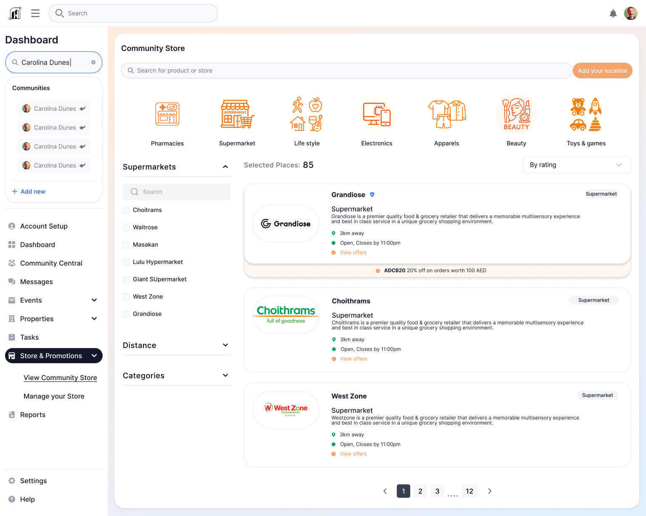Tick the Choitrams checkbox
The height and width of the screenshot is (516, 646).
pyautogui.click(x=126, y=210)
